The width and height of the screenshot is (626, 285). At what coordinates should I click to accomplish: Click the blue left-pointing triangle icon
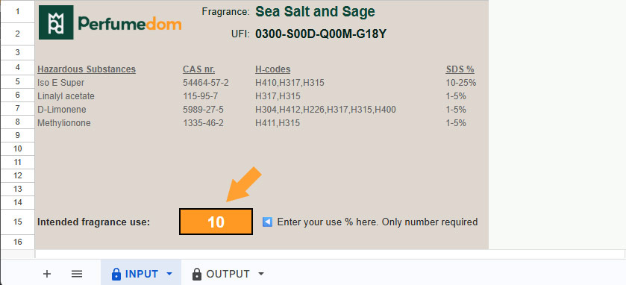point(267,222)
